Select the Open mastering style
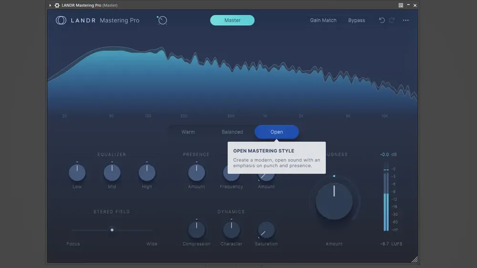477x268 pixels. 277,132
